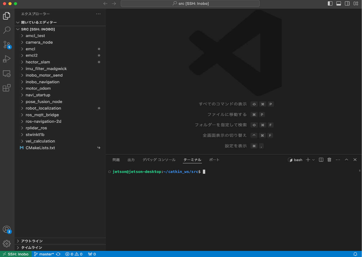This screenshot has height=257, width=362.
Task: Switch to the 出力 tab
Action: [131, 160]
